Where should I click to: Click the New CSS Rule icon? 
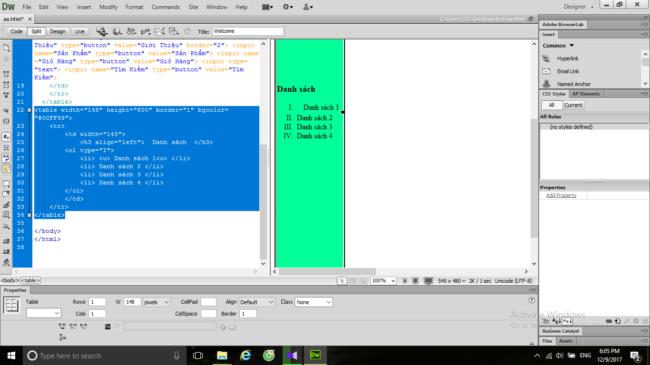point(618,321)
